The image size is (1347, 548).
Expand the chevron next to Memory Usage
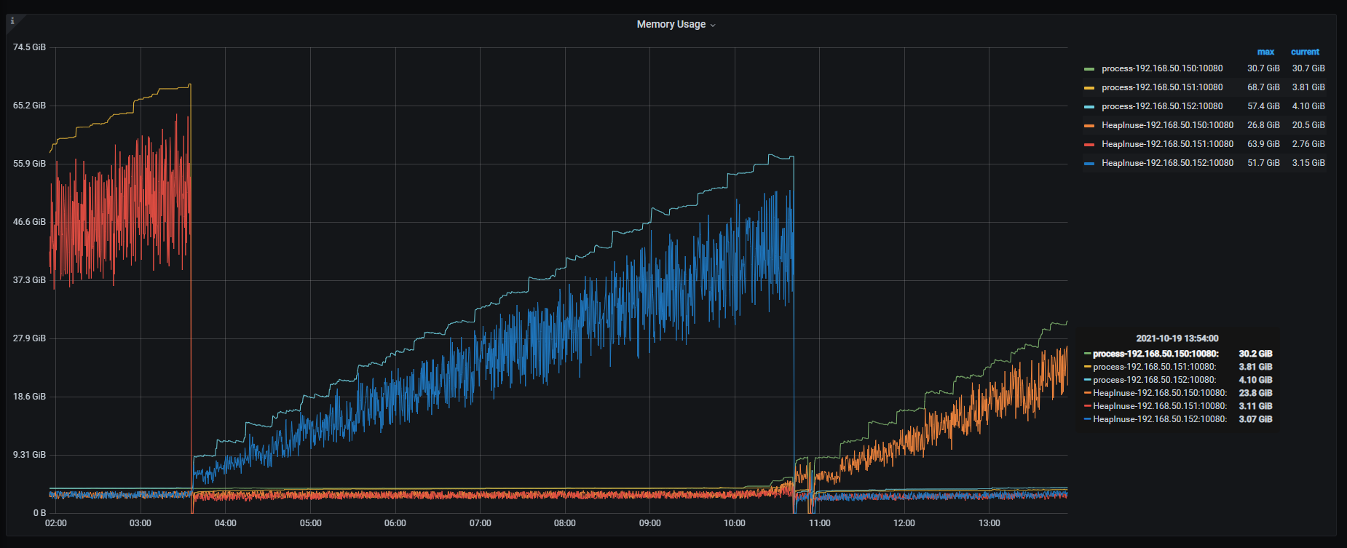(713, 25)
